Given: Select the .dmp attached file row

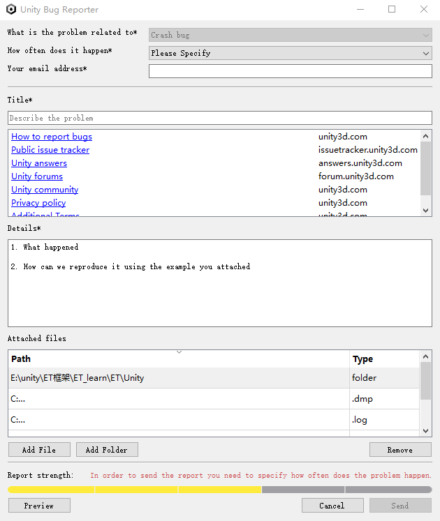Looking at the screenshot, I should point(214,399).
